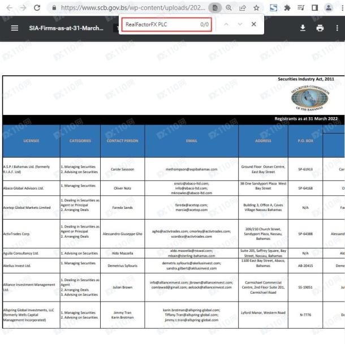Print the PDF document
The image size is (345, 344).
click(320, 28)
